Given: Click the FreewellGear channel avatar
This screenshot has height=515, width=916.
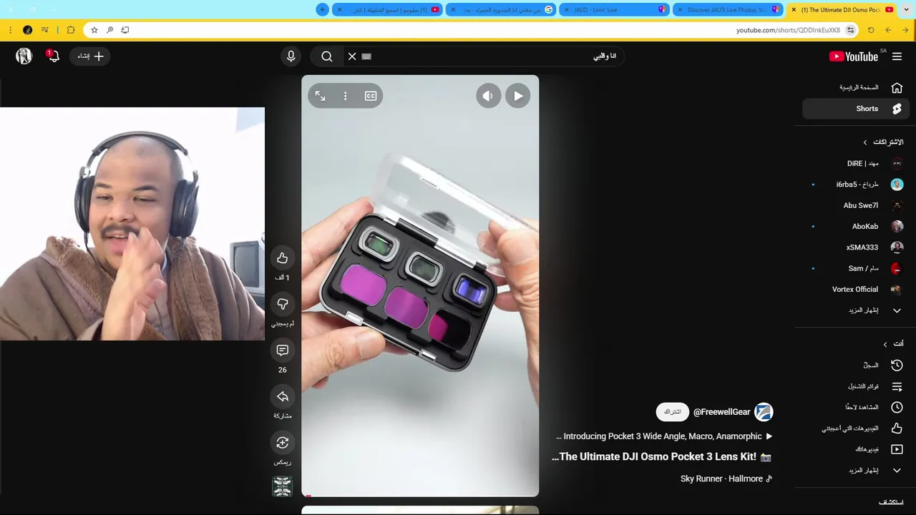Looking at the screenshot, I should (764, 412).
